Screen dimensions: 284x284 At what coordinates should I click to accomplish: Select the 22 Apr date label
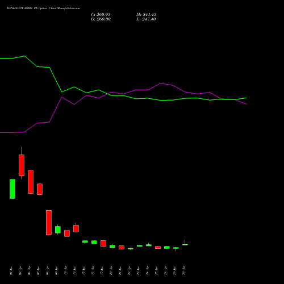click(129, 270)
